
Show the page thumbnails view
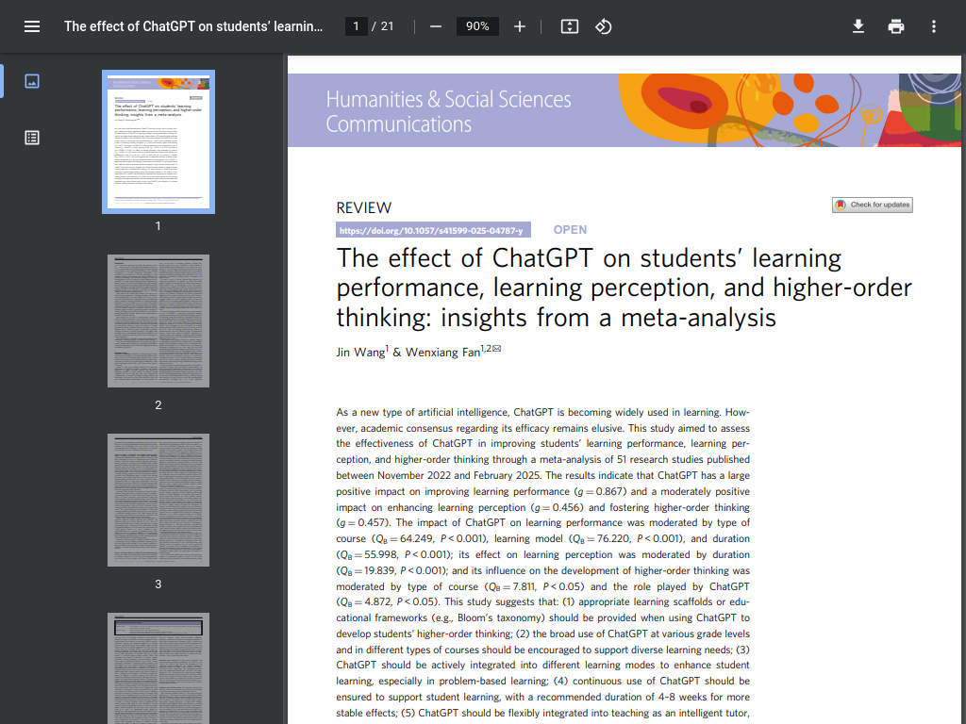32,81
